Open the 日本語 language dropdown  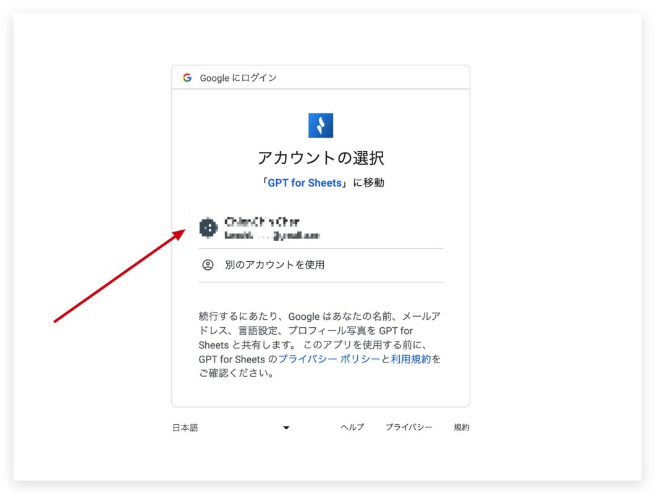[x=231, y=427]
